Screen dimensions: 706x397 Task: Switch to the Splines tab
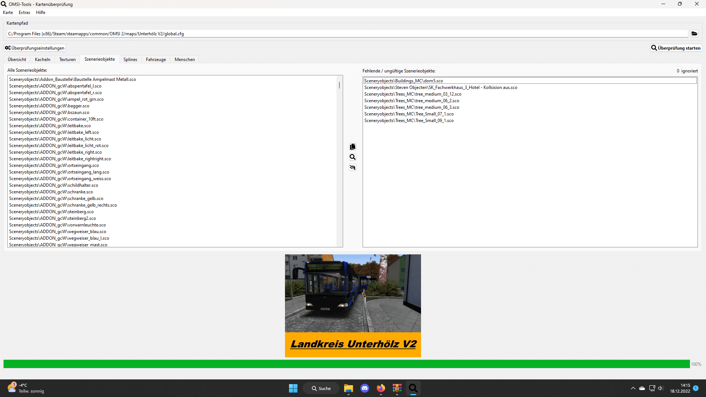[x=130, y=59]
